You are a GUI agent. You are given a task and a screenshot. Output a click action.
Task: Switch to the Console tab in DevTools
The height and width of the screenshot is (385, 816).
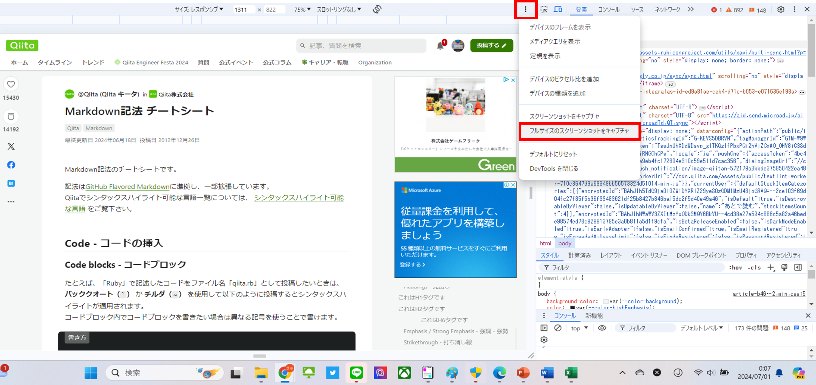tap(609, 10)
